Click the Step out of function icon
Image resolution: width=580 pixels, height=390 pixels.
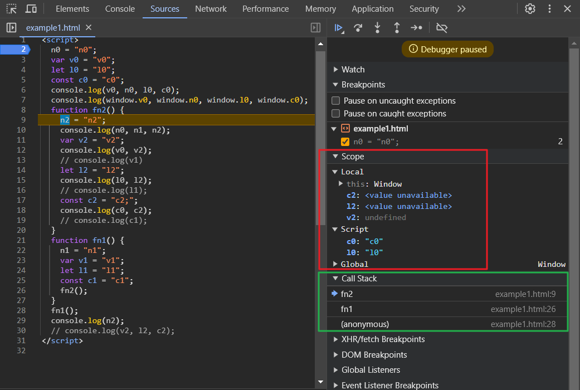point(397,27)
